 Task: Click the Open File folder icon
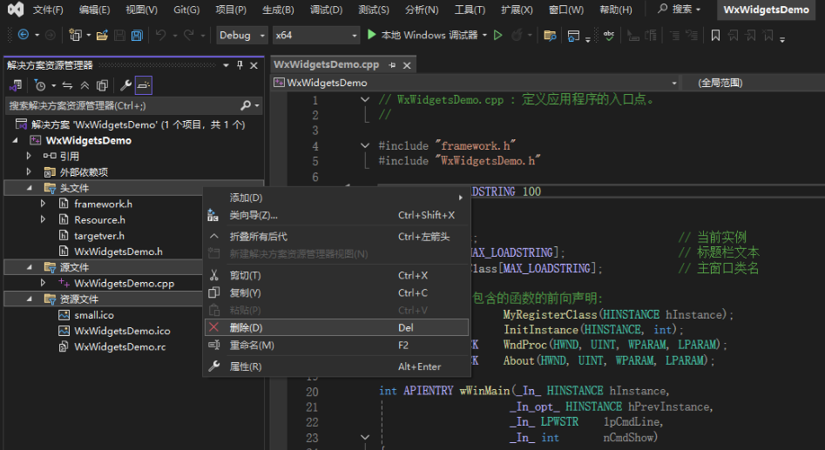[102, 35]
